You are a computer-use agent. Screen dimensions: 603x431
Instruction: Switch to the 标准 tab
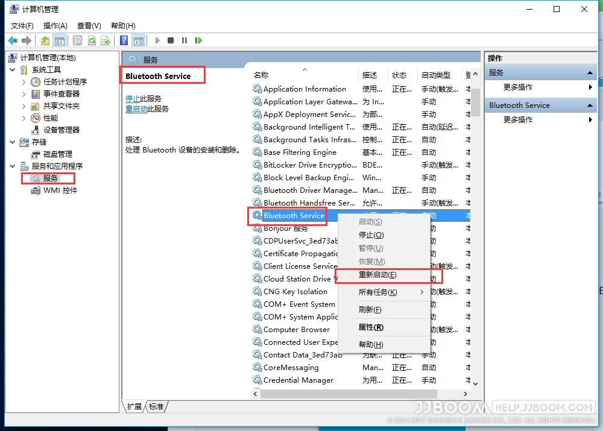coord(157,407)
